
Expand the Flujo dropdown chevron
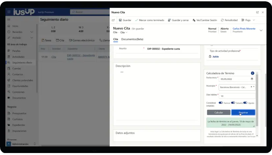point(254,20)
